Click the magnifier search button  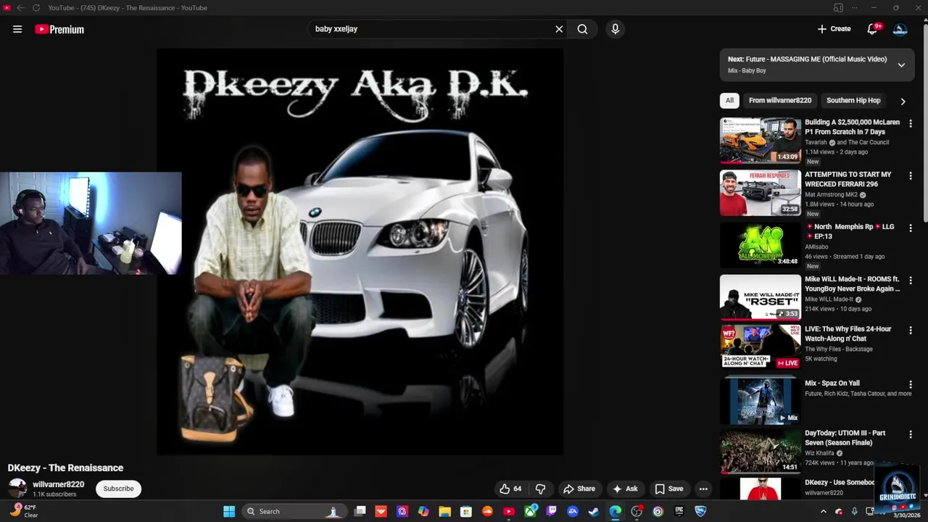582,29
